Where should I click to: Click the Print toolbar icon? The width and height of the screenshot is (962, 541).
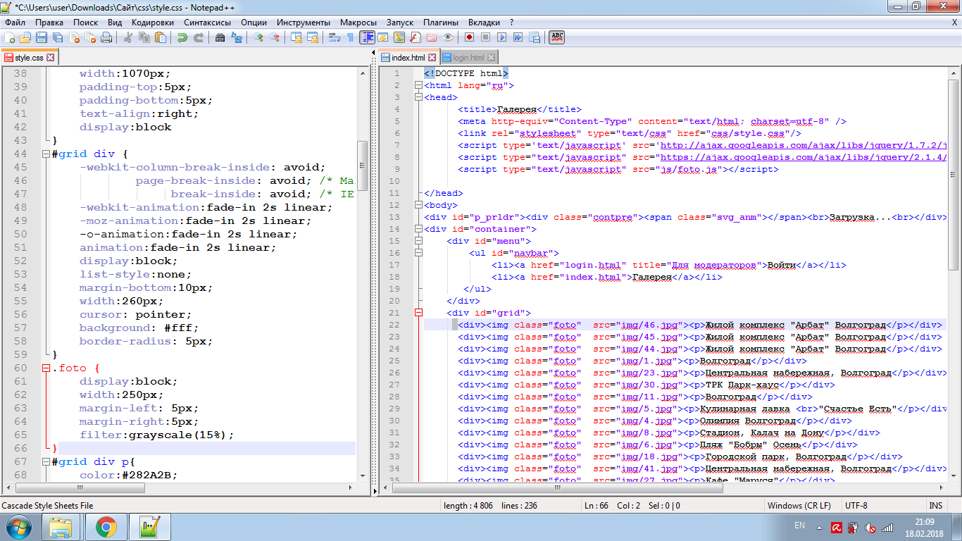[x=106, y=37]
